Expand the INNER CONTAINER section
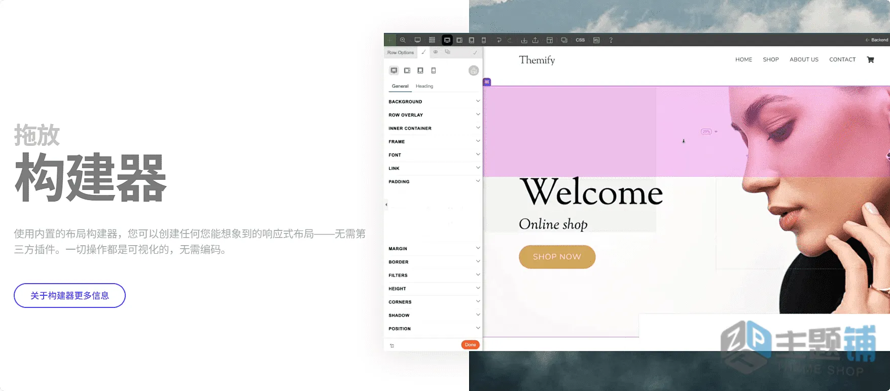Image resolution: width=890 pixels, height=391 pixels. 434,128
